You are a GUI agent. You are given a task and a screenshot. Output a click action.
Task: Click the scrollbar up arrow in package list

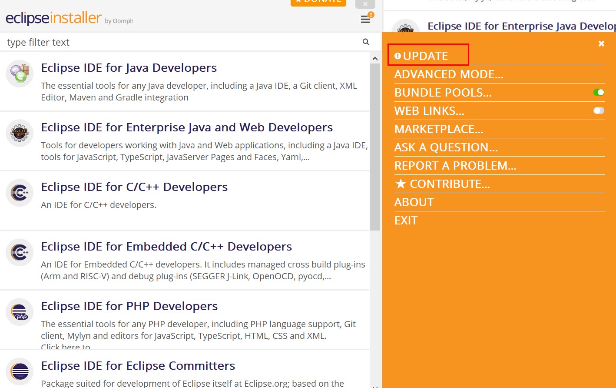pyautogui.click(x=375, y=58)
